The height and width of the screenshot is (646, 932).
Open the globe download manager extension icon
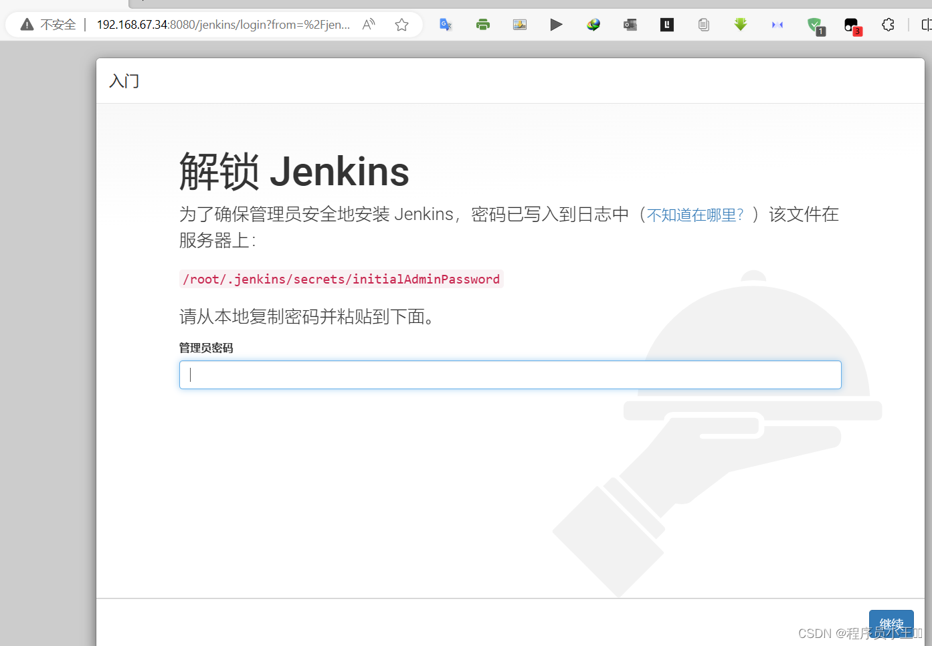pyautogui.click(x=593, y=25)
